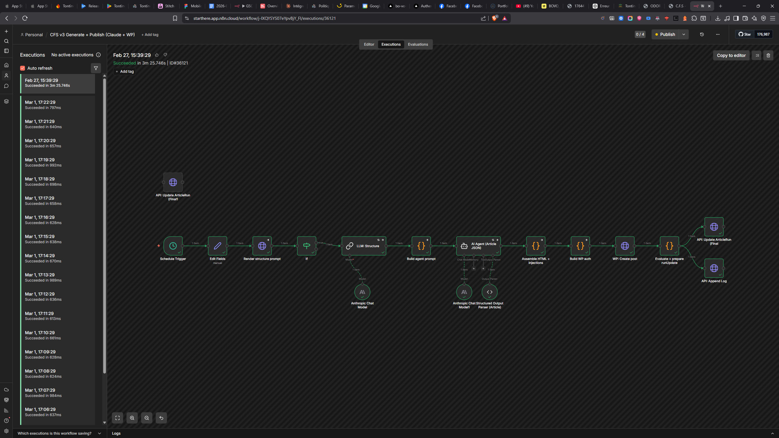Screen dimensions: 779x438
Task: Open the Publish dropdown arrow
Action: coord(684,34)
